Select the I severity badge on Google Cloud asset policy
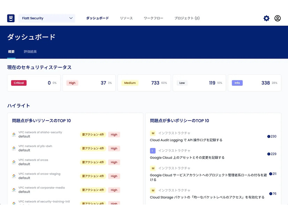The height and width of the screenshot is (216, 288). (x=152, y=151)
